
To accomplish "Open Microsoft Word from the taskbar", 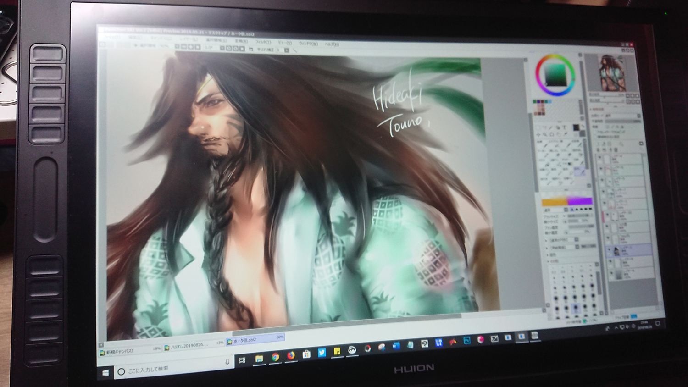I will tap(395, 346).
